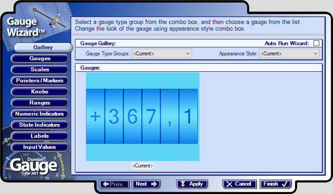The height and width of the screenshot is (194, 333).
Task: Select the Pointers / Markers tab
Action: pyautogui.click(x=39, y=81)
